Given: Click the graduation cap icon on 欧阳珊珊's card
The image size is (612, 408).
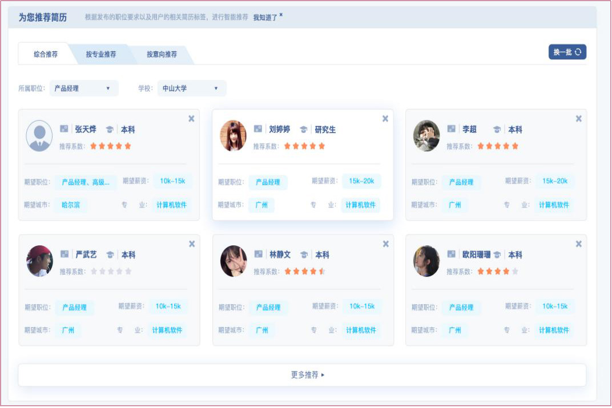Looking at the screenshot, I should coord(497,255).
